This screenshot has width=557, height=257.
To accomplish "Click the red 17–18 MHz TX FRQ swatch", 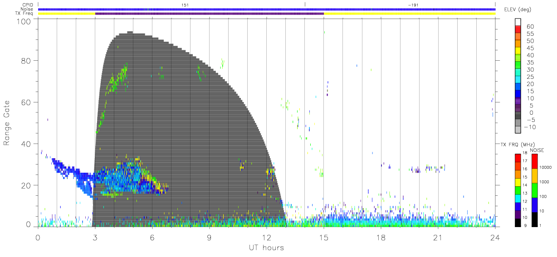I will click(518, 158).
